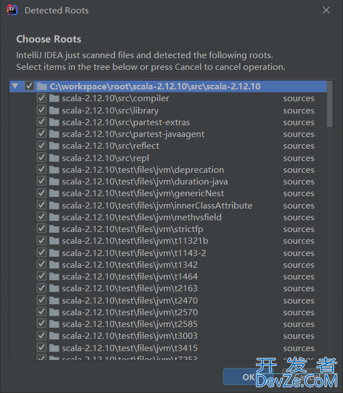Select scala-2.12.10\test\files\jvm\t3415 text
343x393 pixels.
(130, 348)
